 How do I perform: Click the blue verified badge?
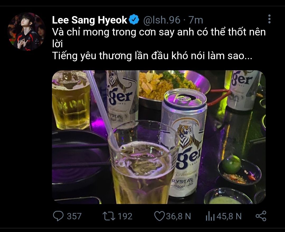coord(134,20)
